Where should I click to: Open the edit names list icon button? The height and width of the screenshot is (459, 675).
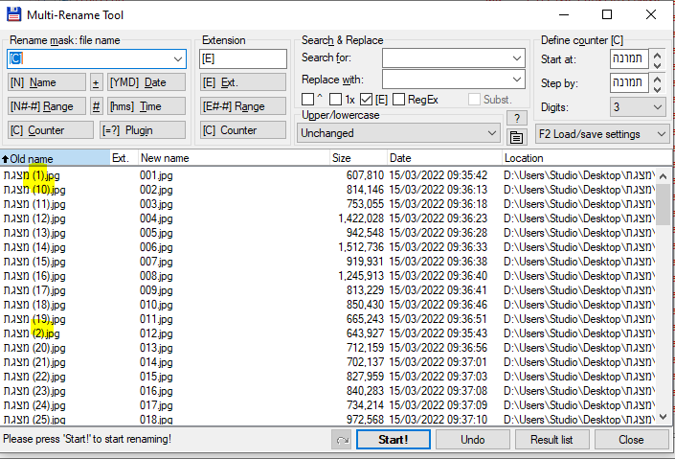click(517, 137)
